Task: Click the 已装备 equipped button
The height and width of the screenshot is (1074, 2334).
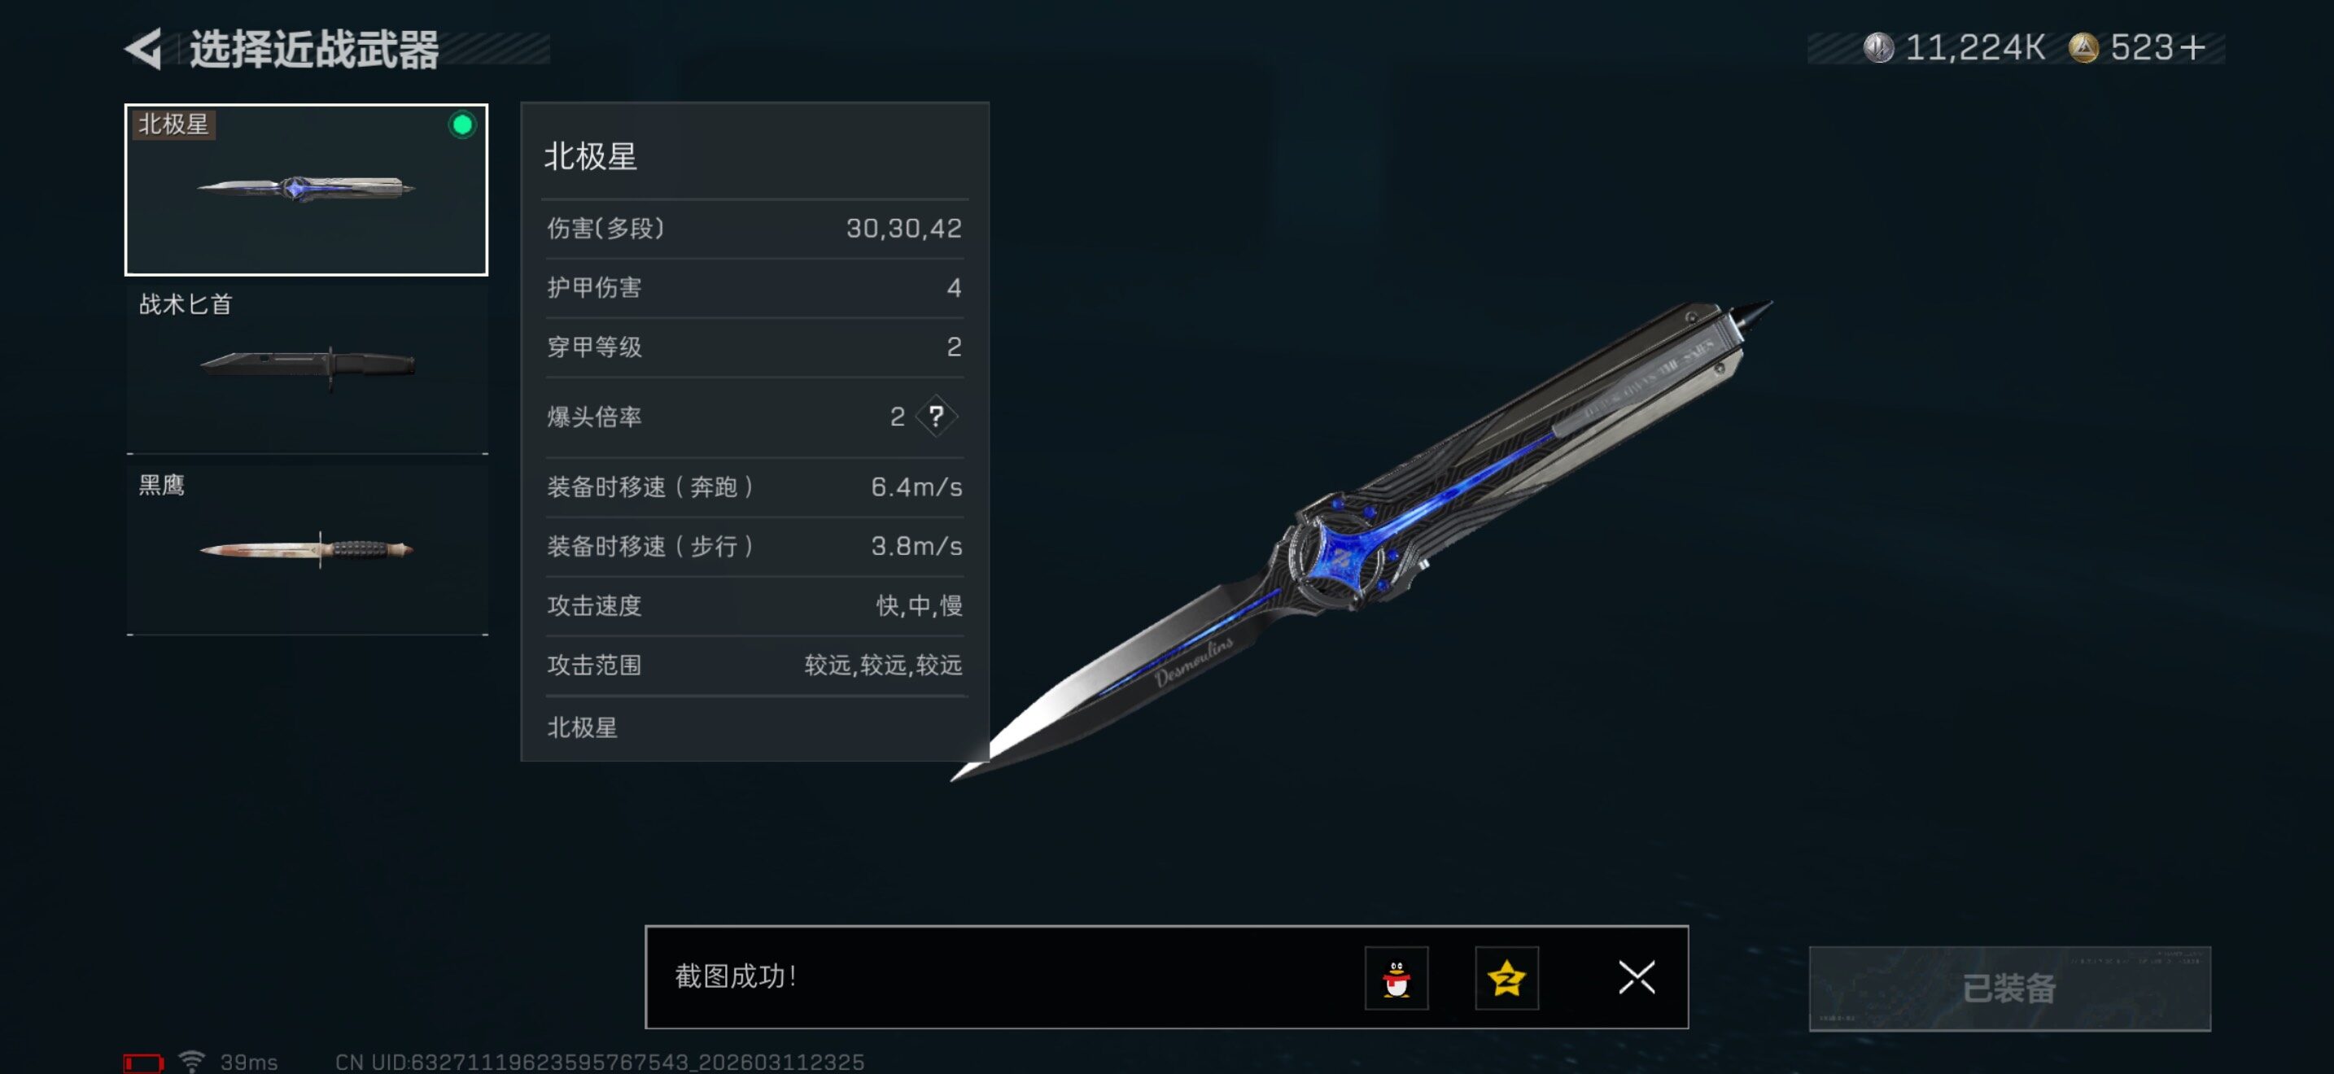Action: (x=2008, y=988)
